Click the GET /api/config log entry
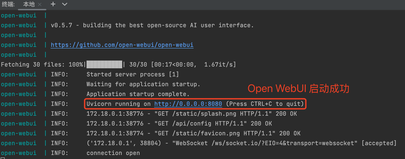 click(179, 124)
